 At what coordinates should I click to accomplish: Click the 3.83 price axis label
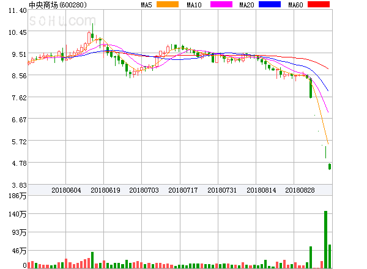[19, 185]
